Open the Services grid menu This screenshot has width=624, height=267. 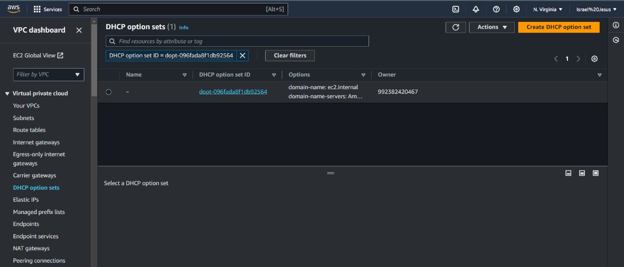48,9
